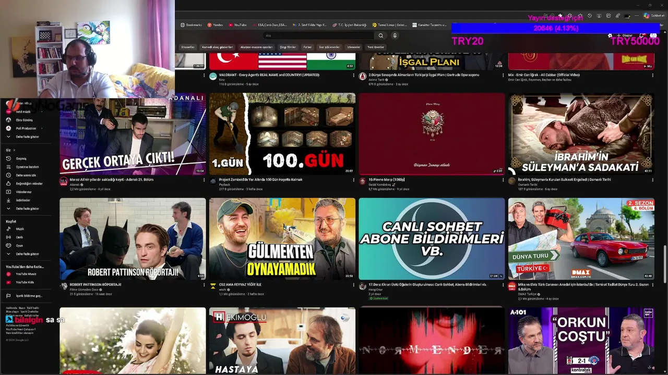This screenshot has height=375, width=668.
Task: Expand Daha fazla göster under Keşfet
Action: [x=27, y=254]
